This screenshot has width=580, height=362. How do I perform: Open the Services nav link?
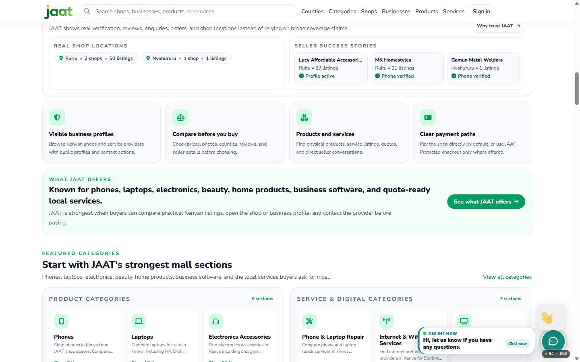(x=454, y=11)
